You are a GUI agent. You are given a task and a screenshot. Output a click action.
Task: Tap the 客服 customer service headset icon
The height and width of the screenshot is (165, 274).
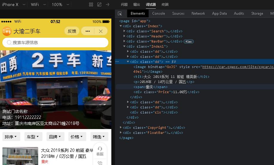coord(100,149)
